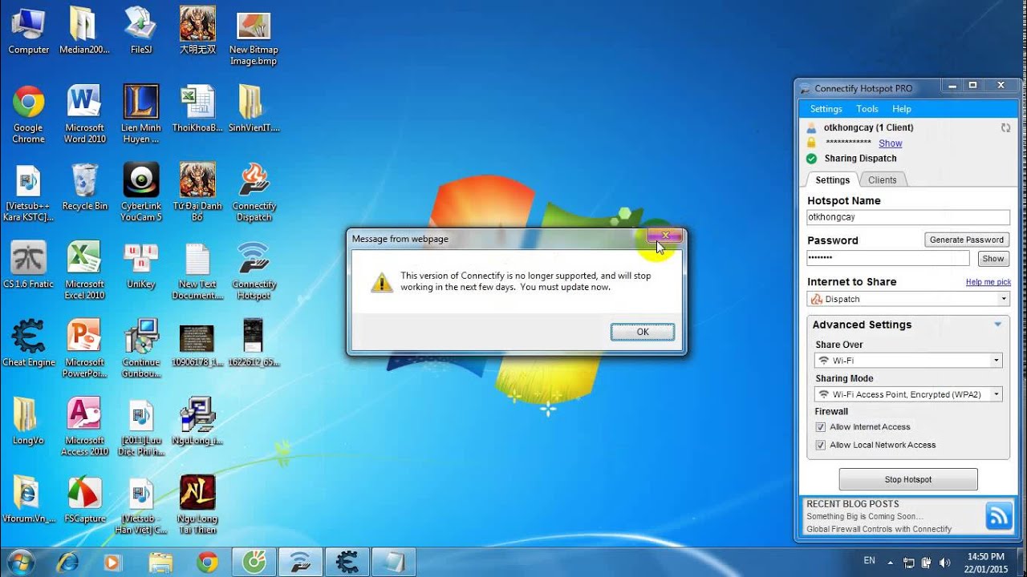The width and height of the screenshot is (1027, 577).
Task: Open the Internet to Share dropdown
Action: (908, 299)
